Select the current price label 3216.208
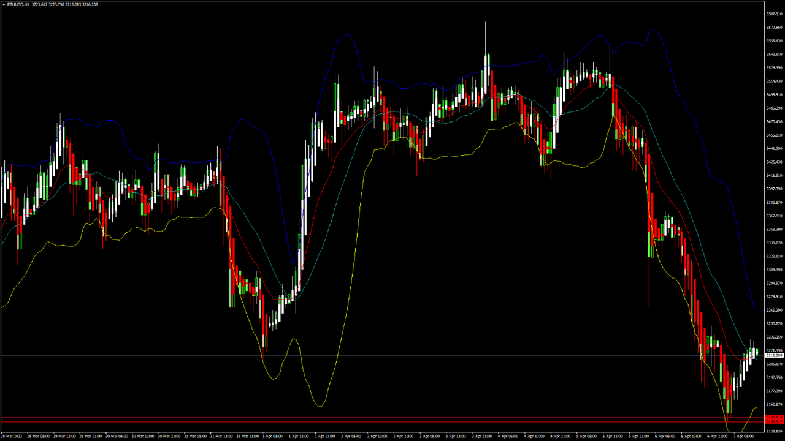The image size is (785, 441). (775, 355)
